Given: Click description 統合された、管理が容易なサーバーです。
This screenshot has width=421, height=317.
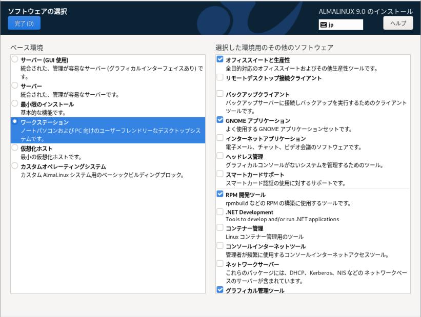Looking at the screenshot, I should click(x=70, y=95).
